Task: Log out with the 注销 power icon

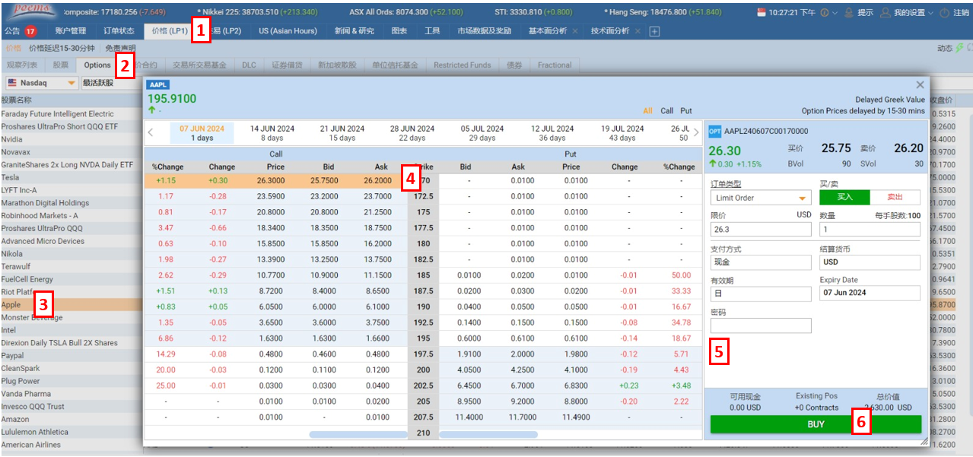Action: point(943,13)
